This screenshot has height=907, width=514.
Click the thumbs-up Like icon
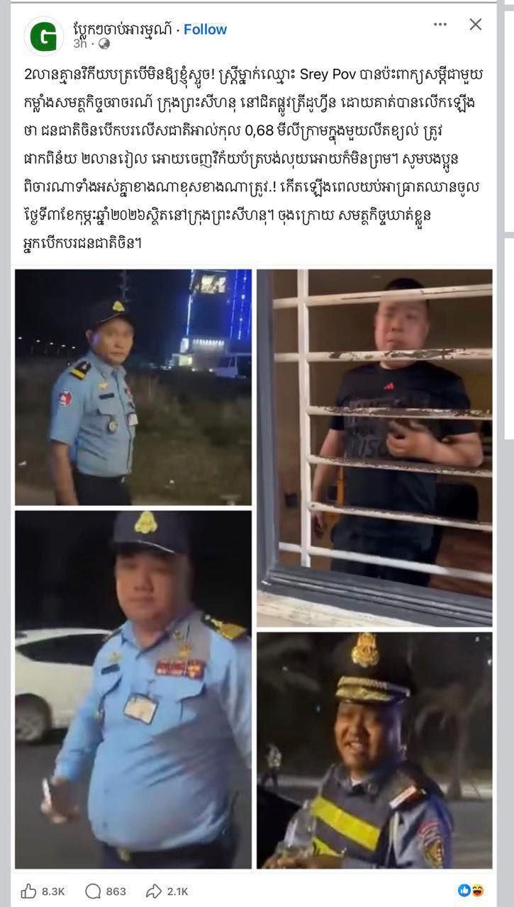[x=29, y=891]
